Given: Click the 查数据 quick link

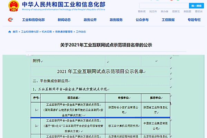Looking at the screenshot, I should click(187, 11).
